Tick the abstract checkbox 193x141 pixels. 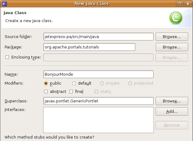click(46, 92)
